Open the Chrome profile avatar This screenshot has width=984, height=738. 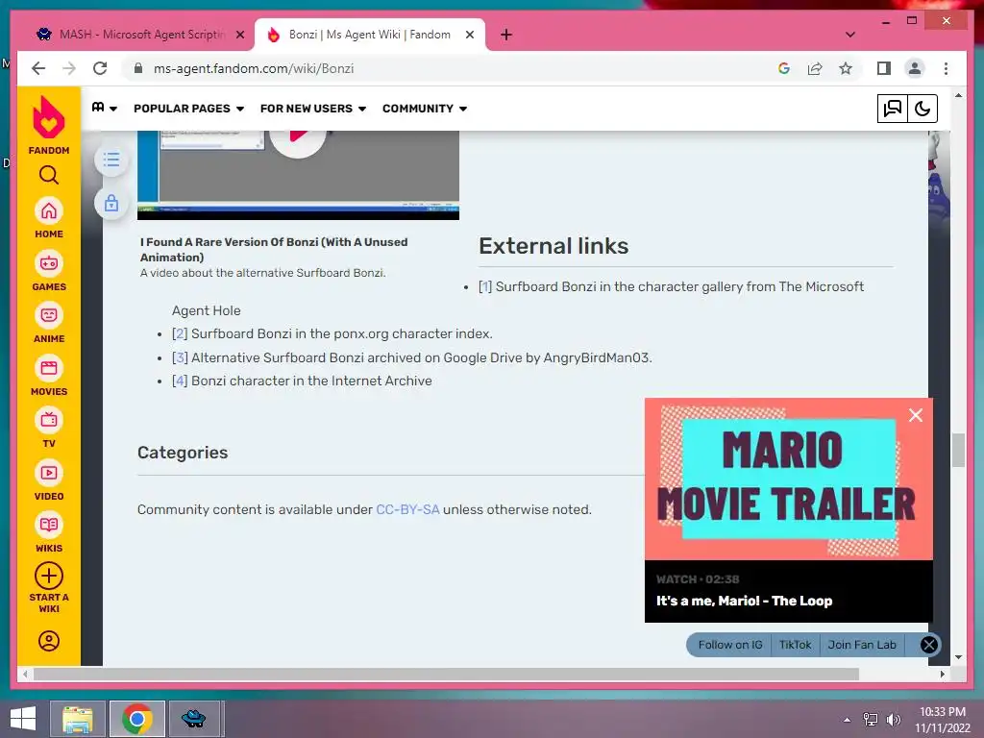click(915, 68)
